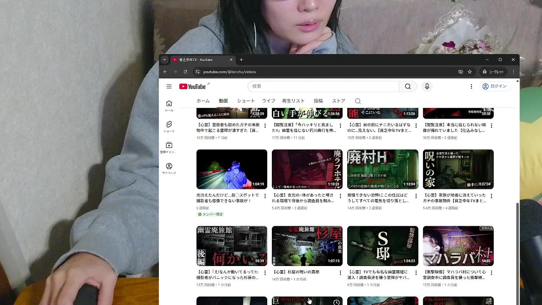Open the 廃村H video thumbnail
Image resolution: width=542 pixels, height=305 pixels.
click(382, 169)
